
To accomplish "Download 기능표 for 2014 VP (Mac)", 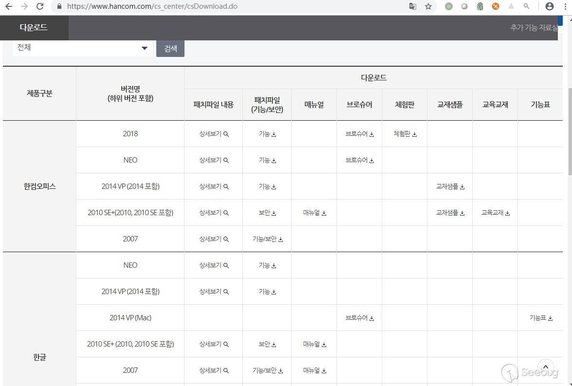I will point(541,318).
